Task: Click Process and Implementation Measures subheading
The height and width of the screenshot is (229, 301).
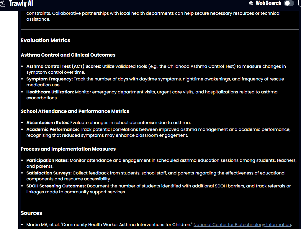Action: click(68, 149)
